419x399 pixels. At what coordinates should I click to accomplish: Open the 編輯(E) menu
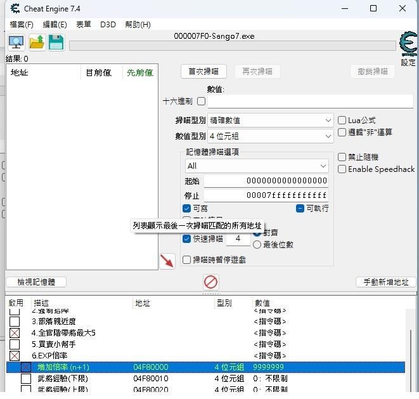55,25
